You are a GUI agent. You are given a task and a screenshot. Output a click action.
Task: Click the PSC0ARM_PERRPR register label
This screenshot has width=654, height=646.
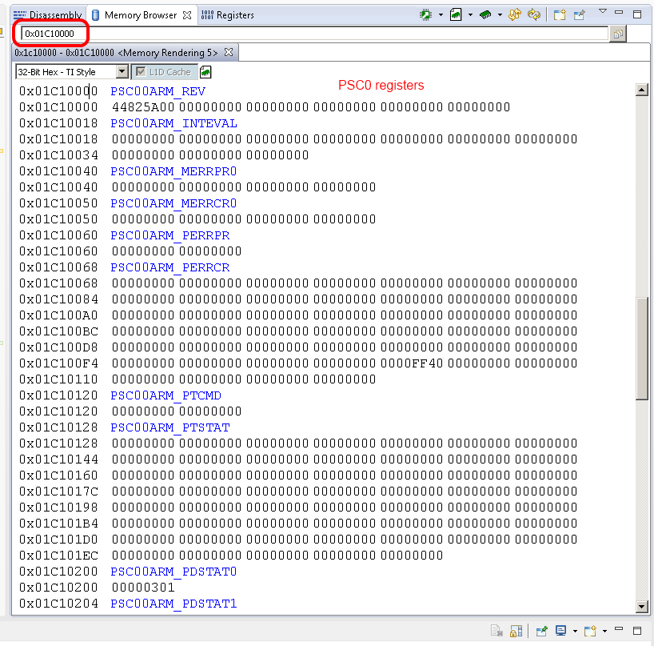click(169, 235)
